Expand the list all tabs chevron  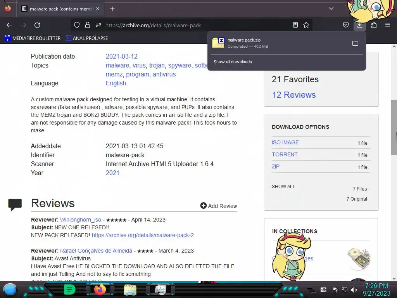(331, 9)
